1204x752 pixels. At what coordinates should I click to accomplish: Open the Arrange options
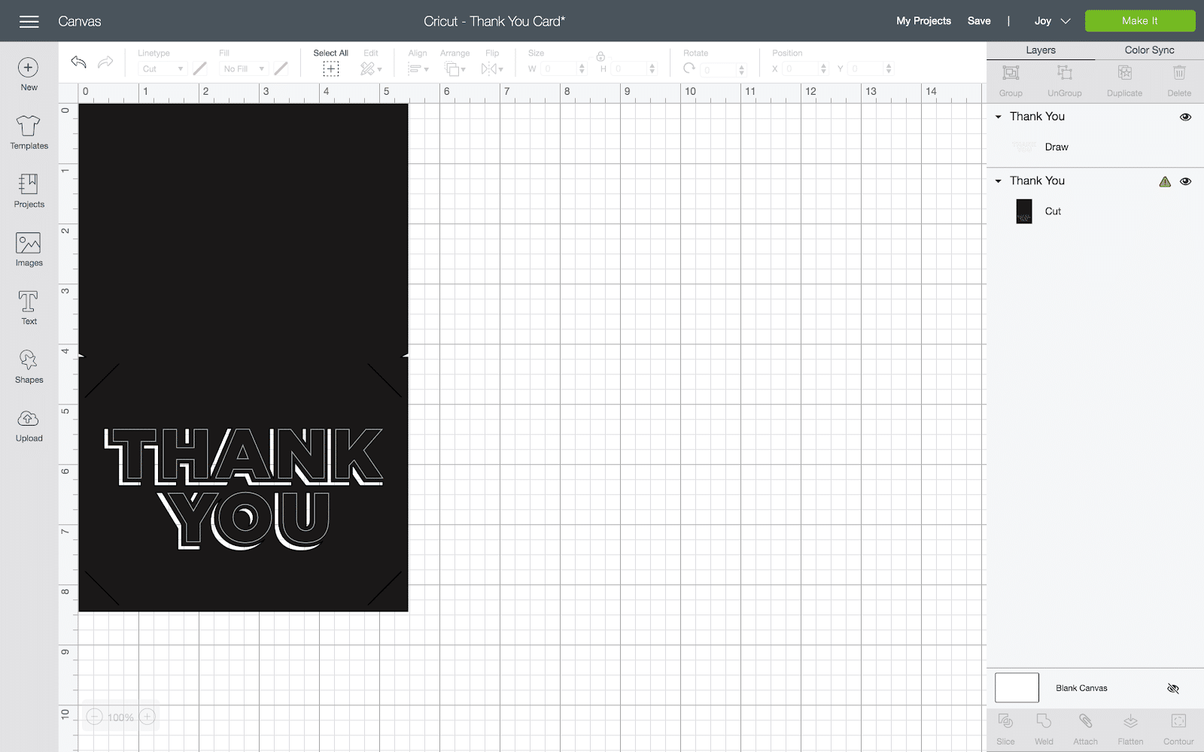(455, 69)
